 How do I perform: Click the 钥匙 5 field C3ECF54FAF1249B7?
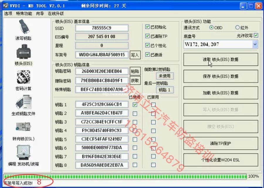tap(102, 139)
